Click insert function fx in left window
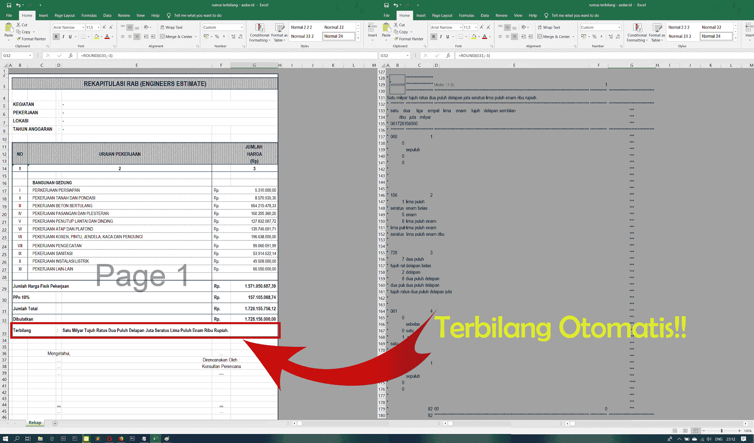Viewport: 754px width, 443px height. click(x=71, y=55)
